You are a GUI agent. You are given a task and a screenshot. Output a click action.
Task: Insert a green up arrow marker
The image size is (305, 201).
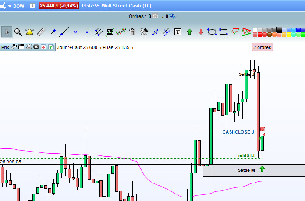(x=189, y=32)
